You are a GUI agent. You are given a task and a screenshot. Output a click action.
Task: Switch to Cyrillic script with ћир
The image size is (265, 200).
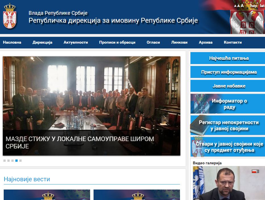(254, 6)
